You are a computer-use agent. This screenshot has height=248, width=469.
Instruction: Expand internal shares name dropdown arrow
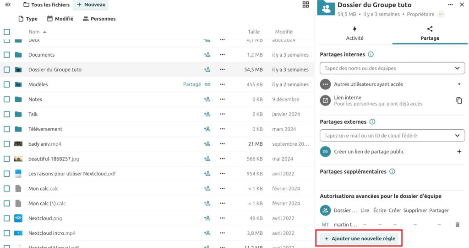(x=458, y=68)
